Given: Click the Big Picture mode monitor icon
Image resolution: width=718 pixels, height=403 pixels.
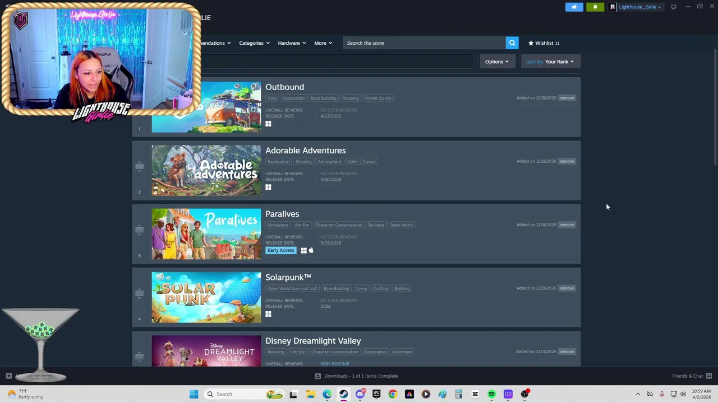Looking at the screenshot, I should [x=673, y=7].
